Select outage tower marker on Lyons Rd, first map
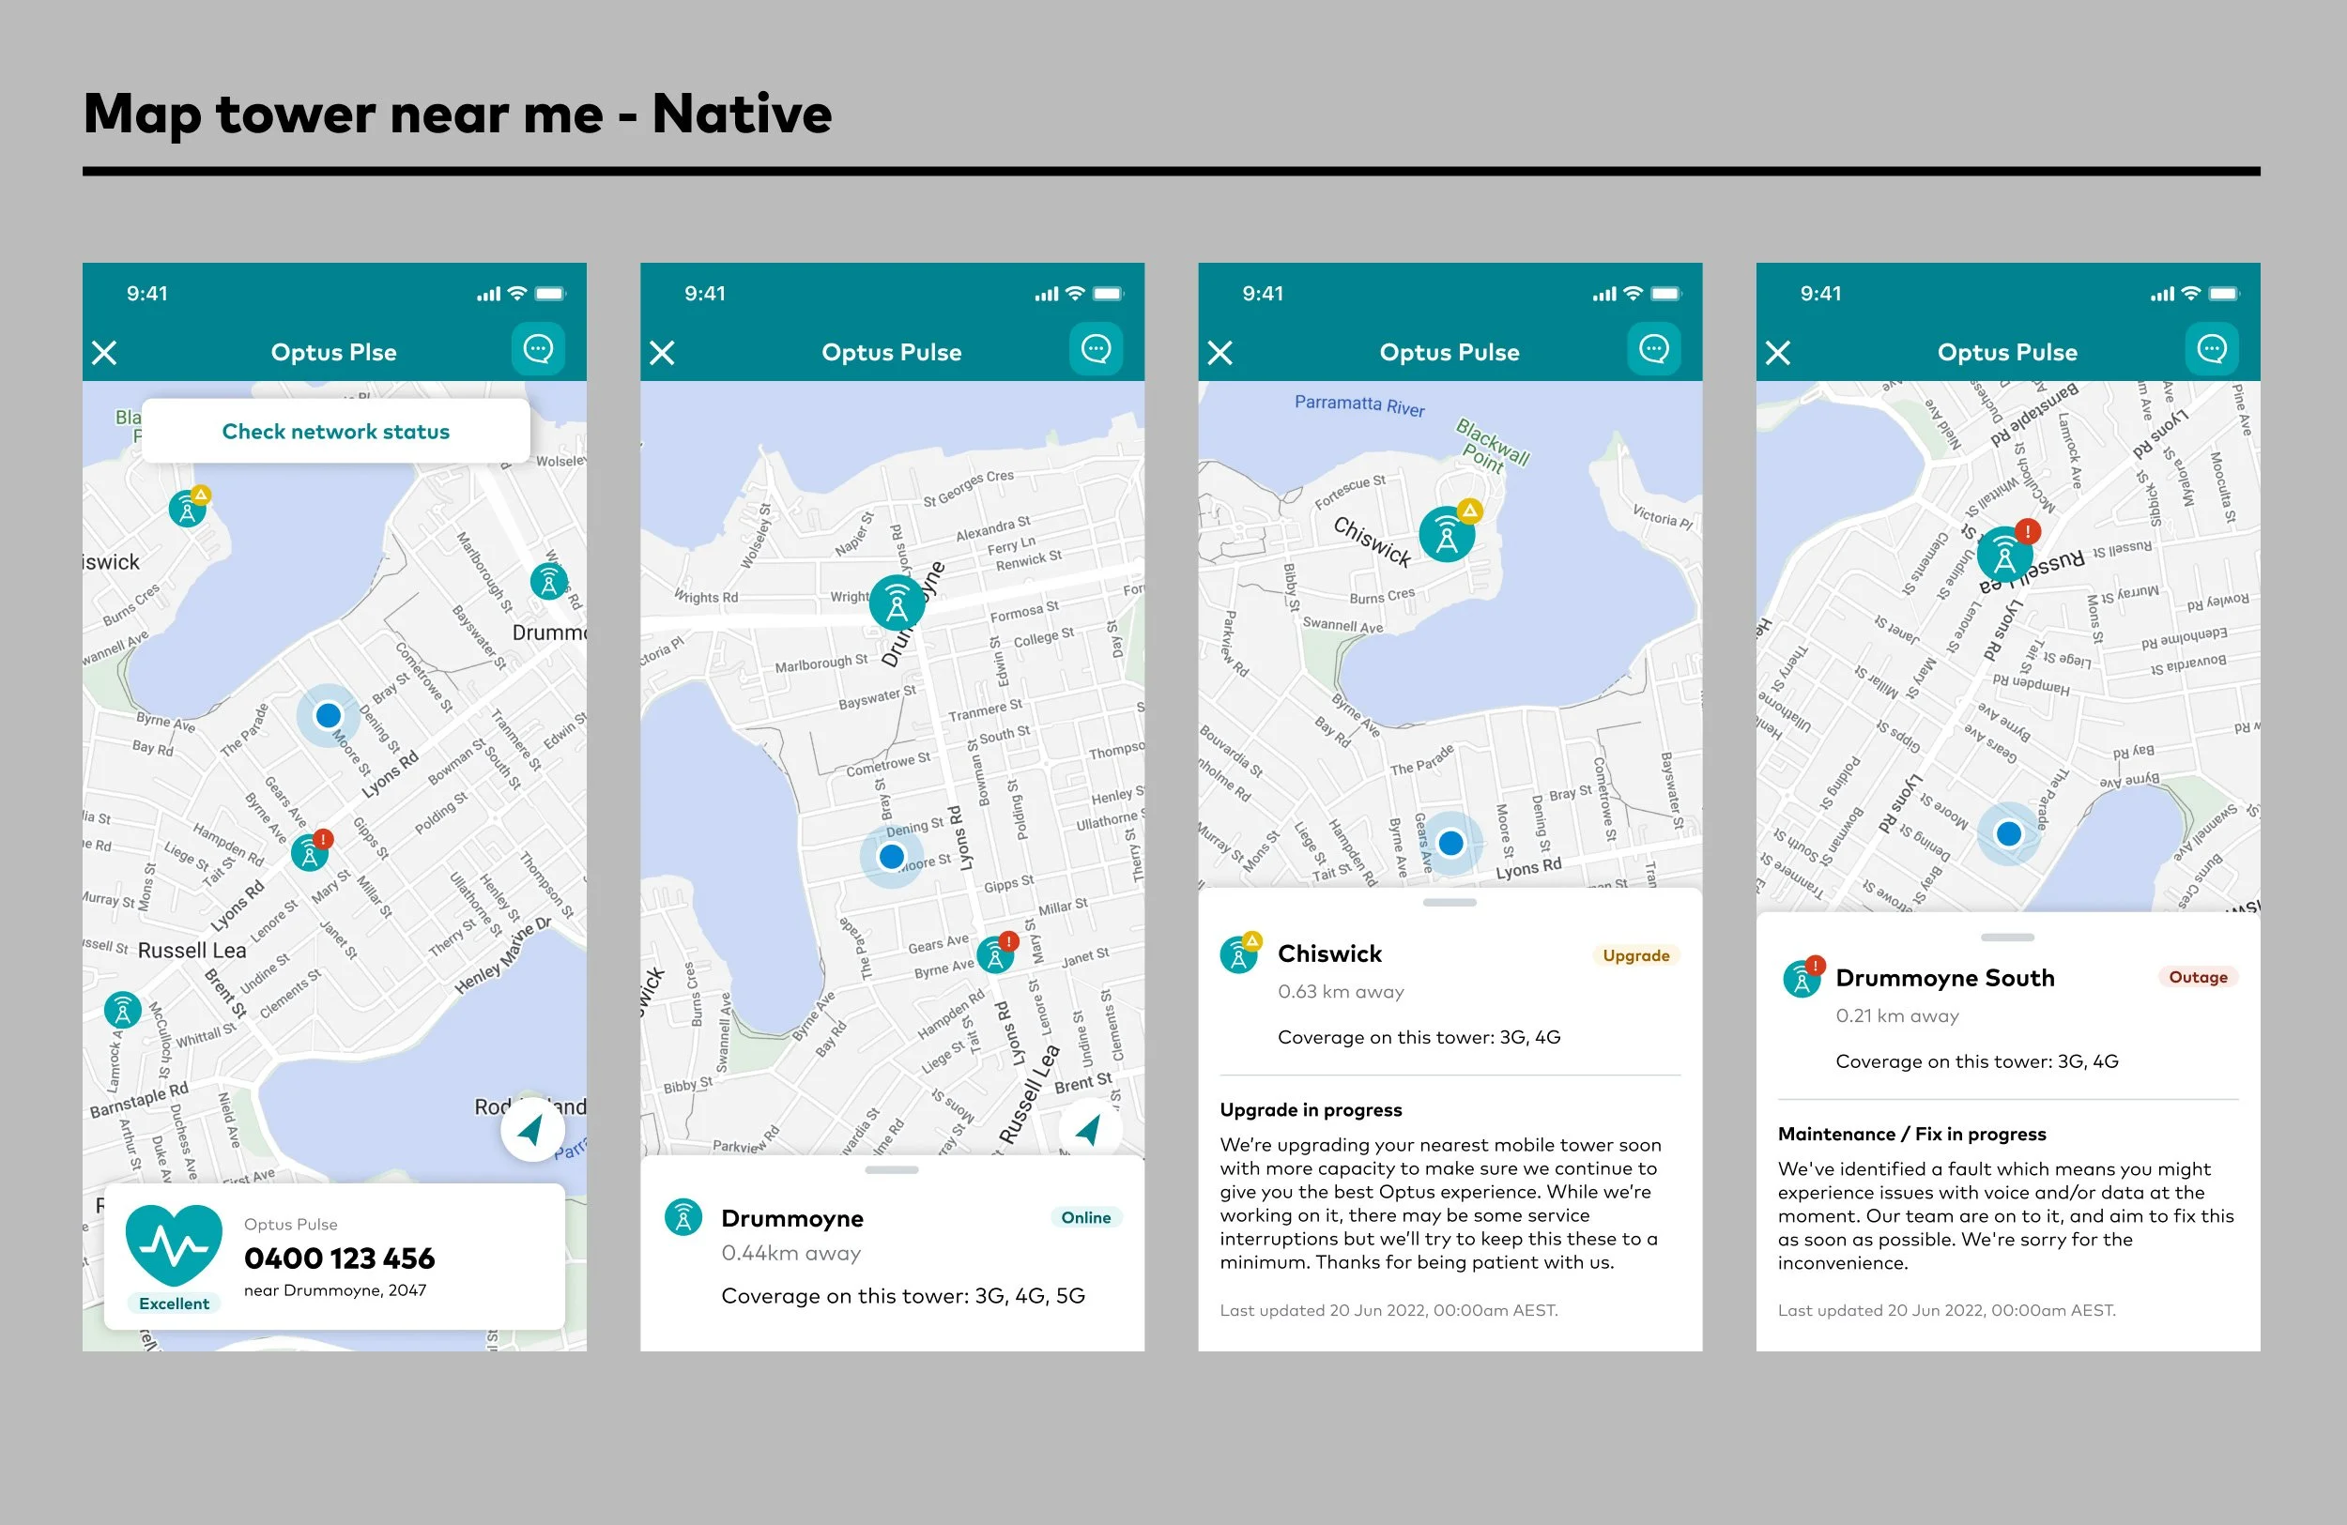Viewport: 2347px width, 1525px height. pos(312,851)
